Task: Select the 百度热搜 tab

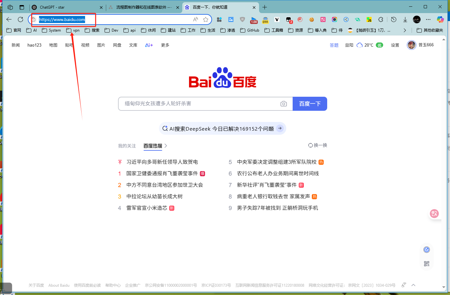Action: [x=153, y=146]
